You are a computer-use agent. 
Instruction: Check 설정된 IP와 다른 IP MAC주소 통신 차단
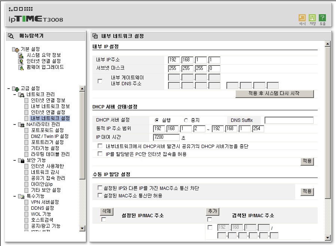[x=100, y=188]
